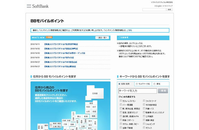
Task: Open the マクドナルド喜多方店 news item
Action: click(x=59, y=58)
